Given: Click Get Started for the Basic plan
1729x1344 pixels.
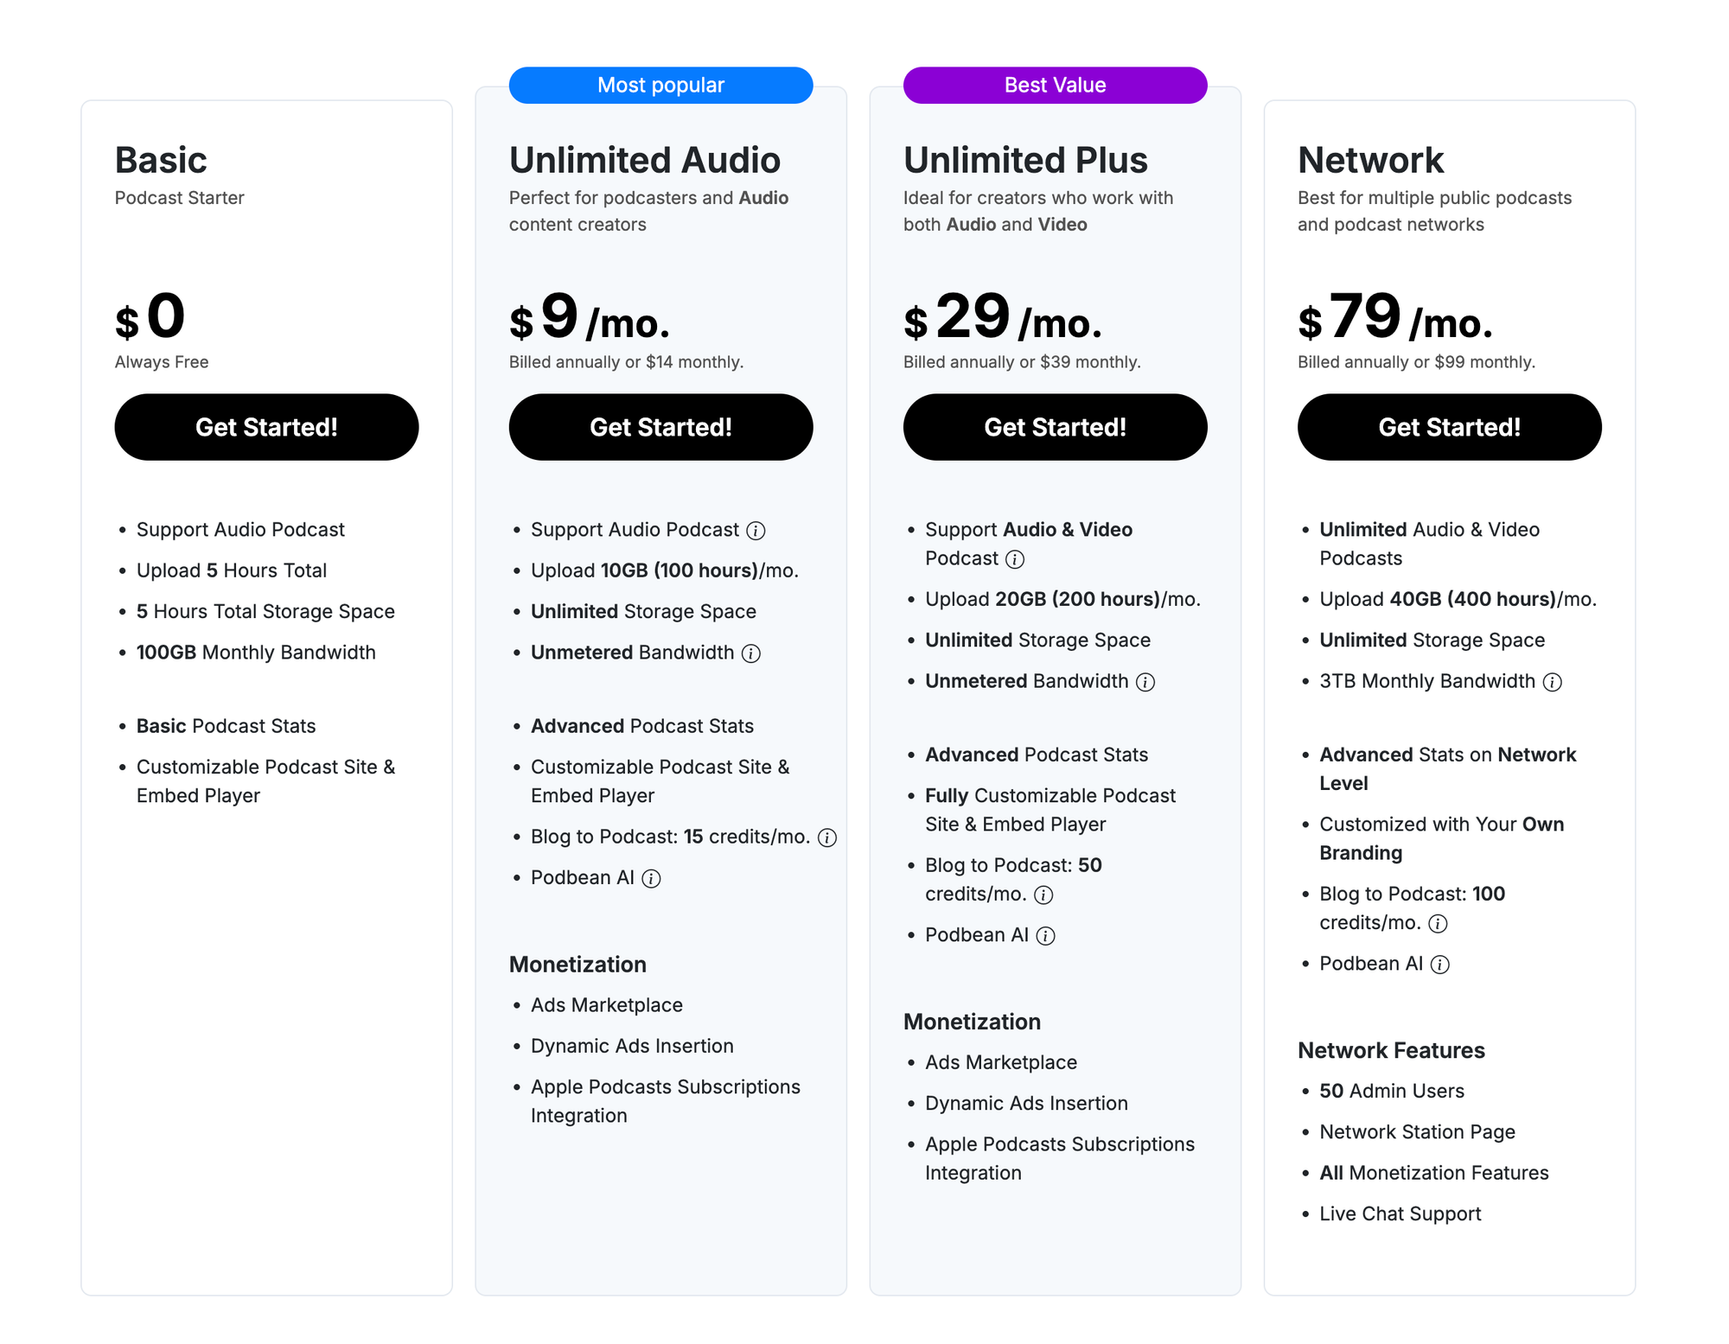Looking at the screenshot, I should 266,427.
